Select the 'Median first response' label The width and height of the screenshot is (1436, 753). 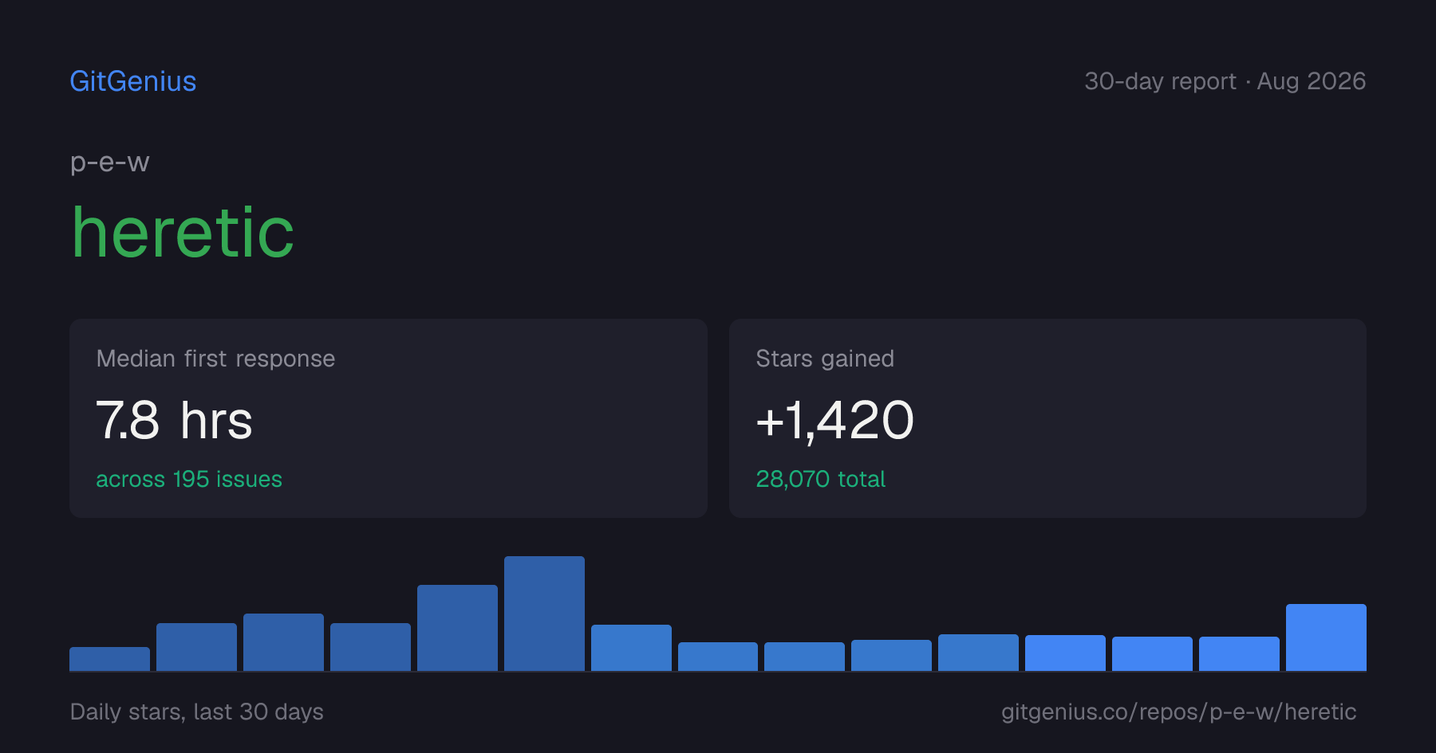(x=215, y=359)
